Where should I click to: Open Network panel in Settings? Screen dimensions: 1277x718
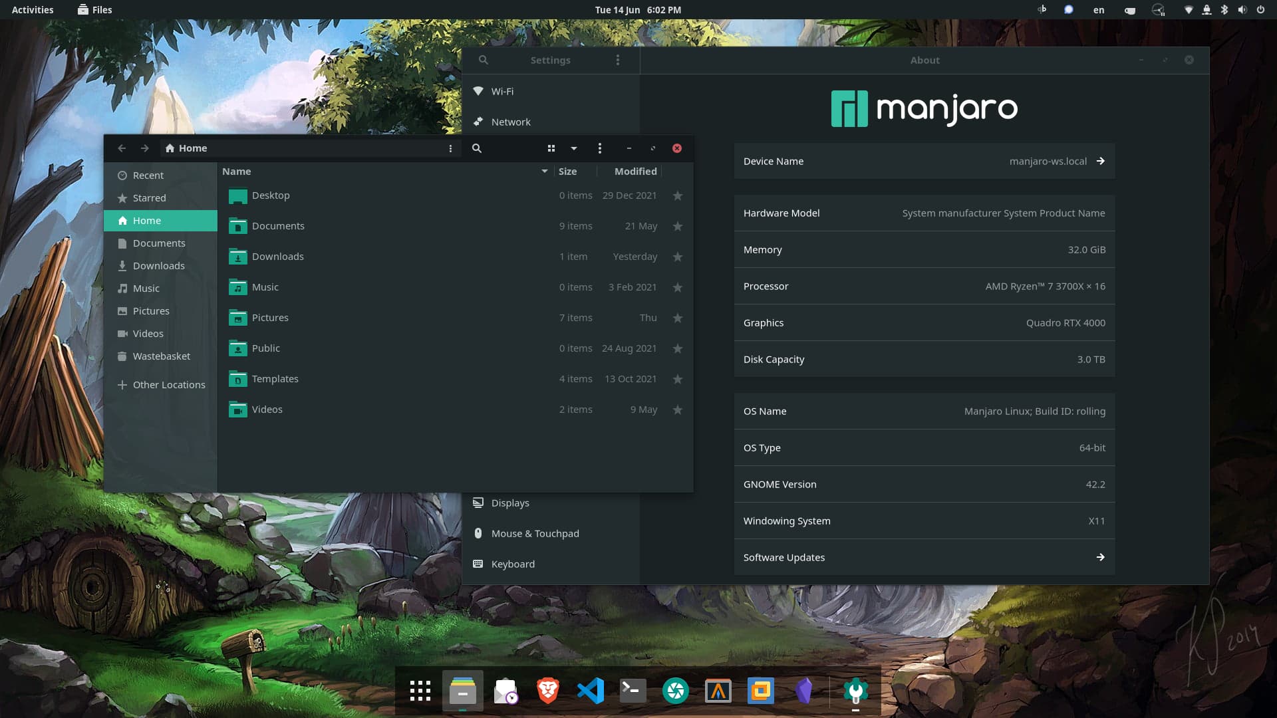(x=551, y=122)
